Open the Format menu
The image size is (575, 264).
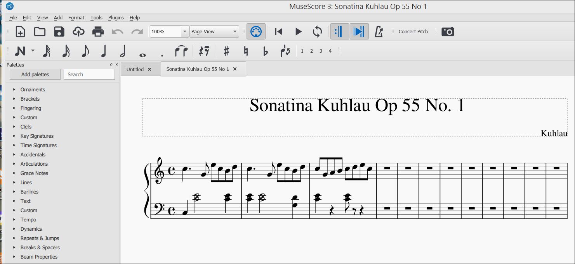[x=76, y=18]
